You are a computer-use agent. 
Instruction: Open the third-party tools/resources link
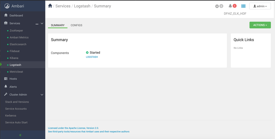[89, 132]
